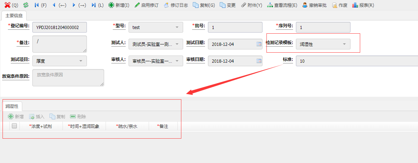Click 变更 toolbar button
This screenshot has height=163, width=418.
(228, 5)
